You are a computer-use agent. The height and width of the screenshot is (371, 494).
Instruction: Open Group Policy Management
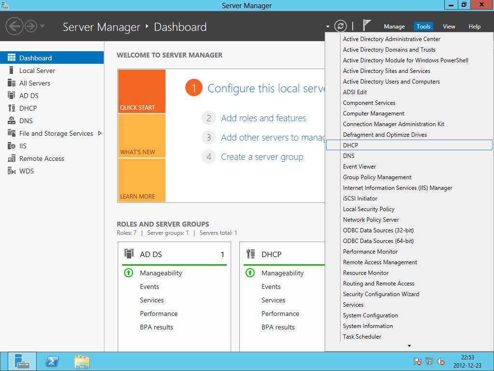pyautogui.click(x=409, y=177)
